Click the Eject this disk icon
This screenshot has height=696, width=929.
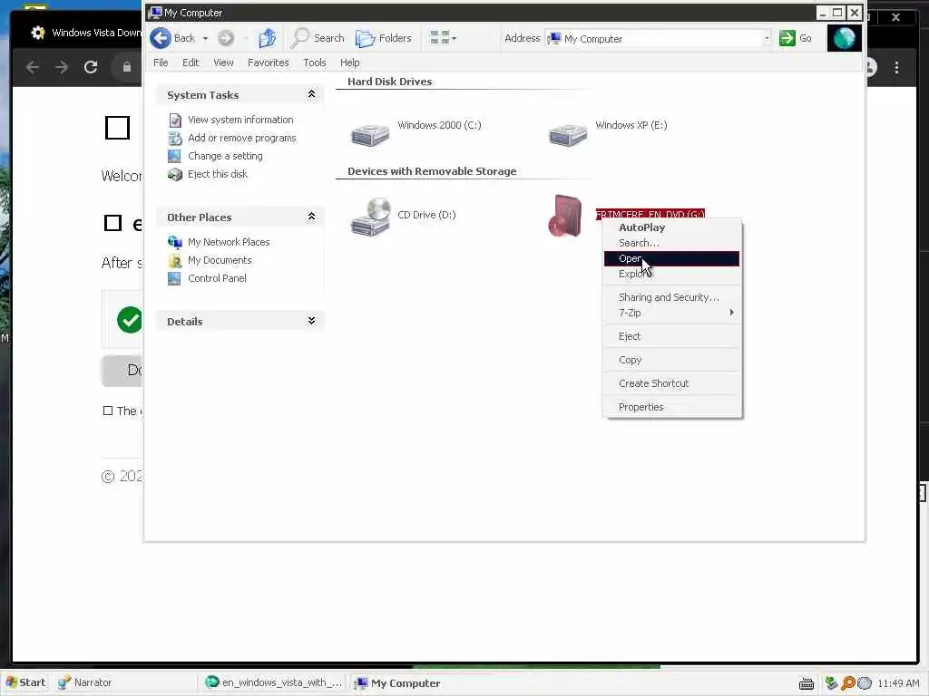coord(175,175)
